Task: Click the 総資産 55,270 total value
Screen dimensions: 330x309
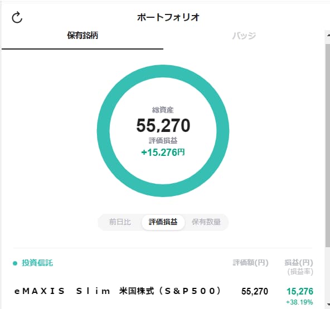Action: tap(163, 125)
